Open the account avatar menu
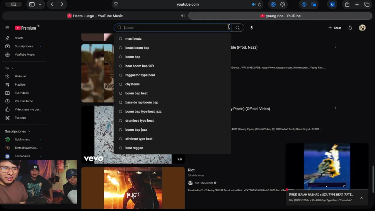 pyautogui.click(x=362, y=28)
